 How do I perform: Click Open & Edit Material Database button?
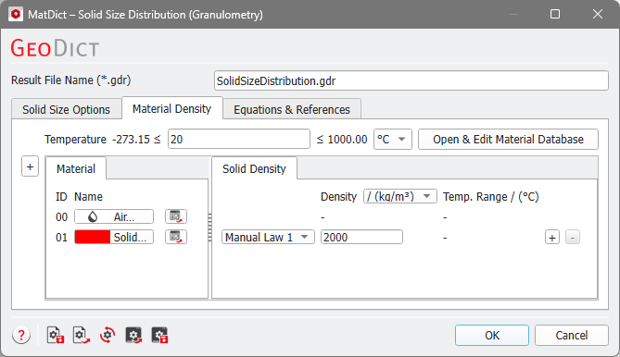tap(508, 140)
